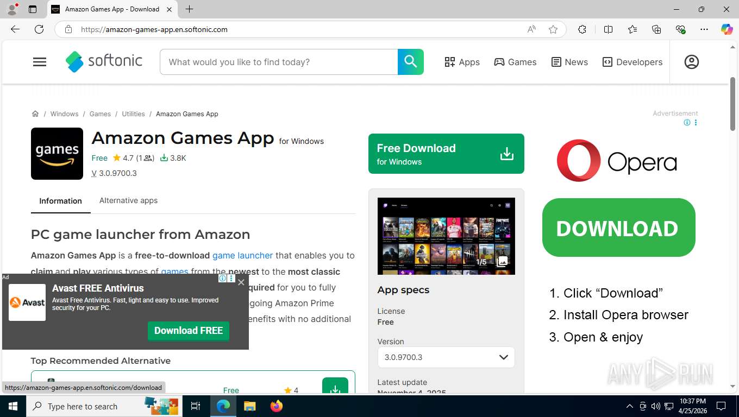Click the browser address bar URL
The image size is (739, 417).
[x=154, y=29]
